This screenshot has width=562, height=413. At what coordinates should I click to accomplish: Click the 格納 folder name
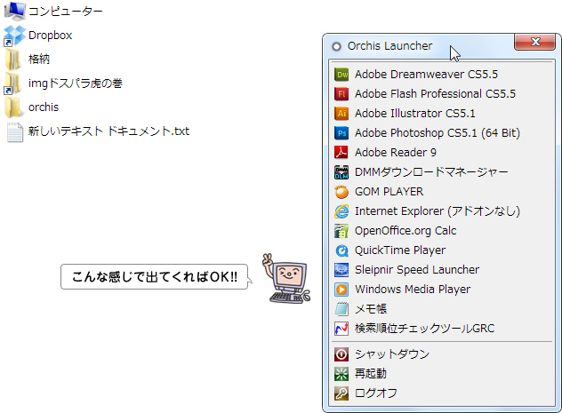[39, 59]
